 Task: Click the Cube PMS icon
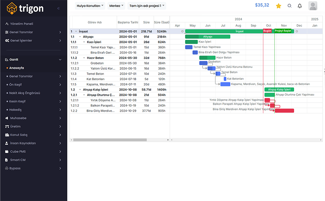pos(7,151)
